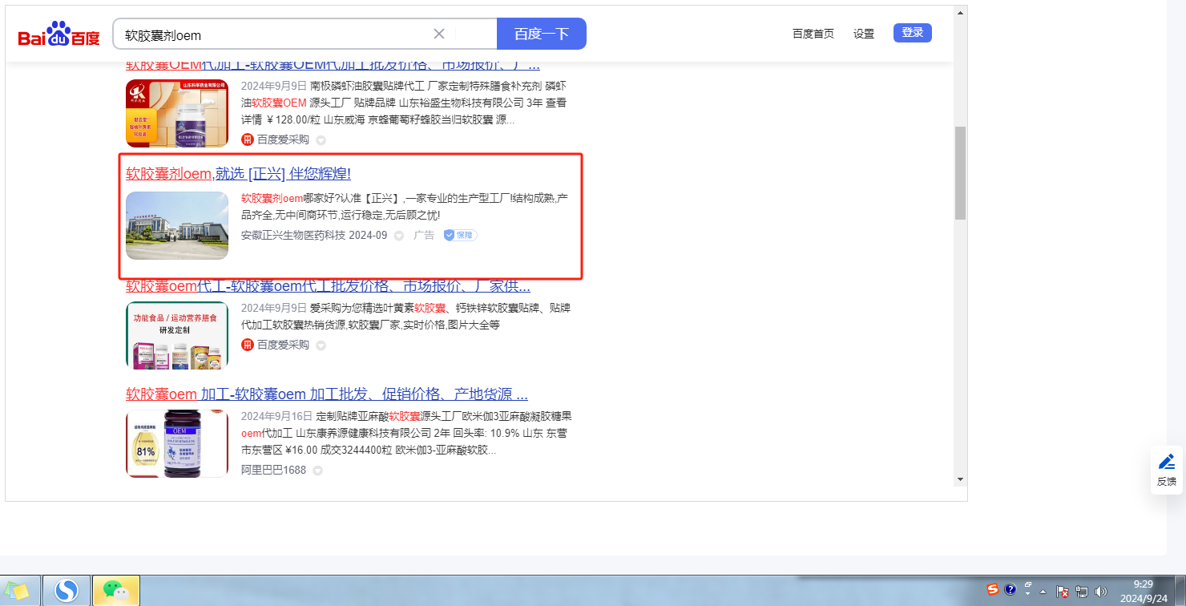Open 设置 in the top navigation
The height and width of the screenshot is (606, 1186).
[x=863, y=34]
